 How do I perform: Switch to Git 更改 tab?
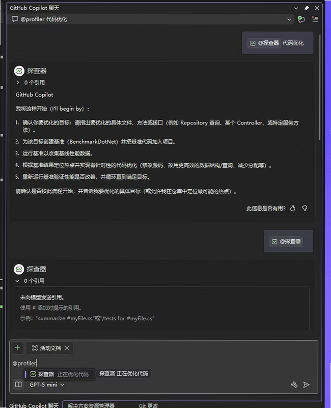pos(148,405)
